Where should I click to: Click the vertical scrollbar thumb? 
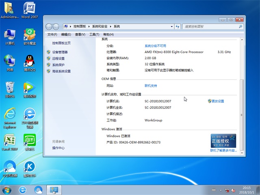[x=242, y=115]
